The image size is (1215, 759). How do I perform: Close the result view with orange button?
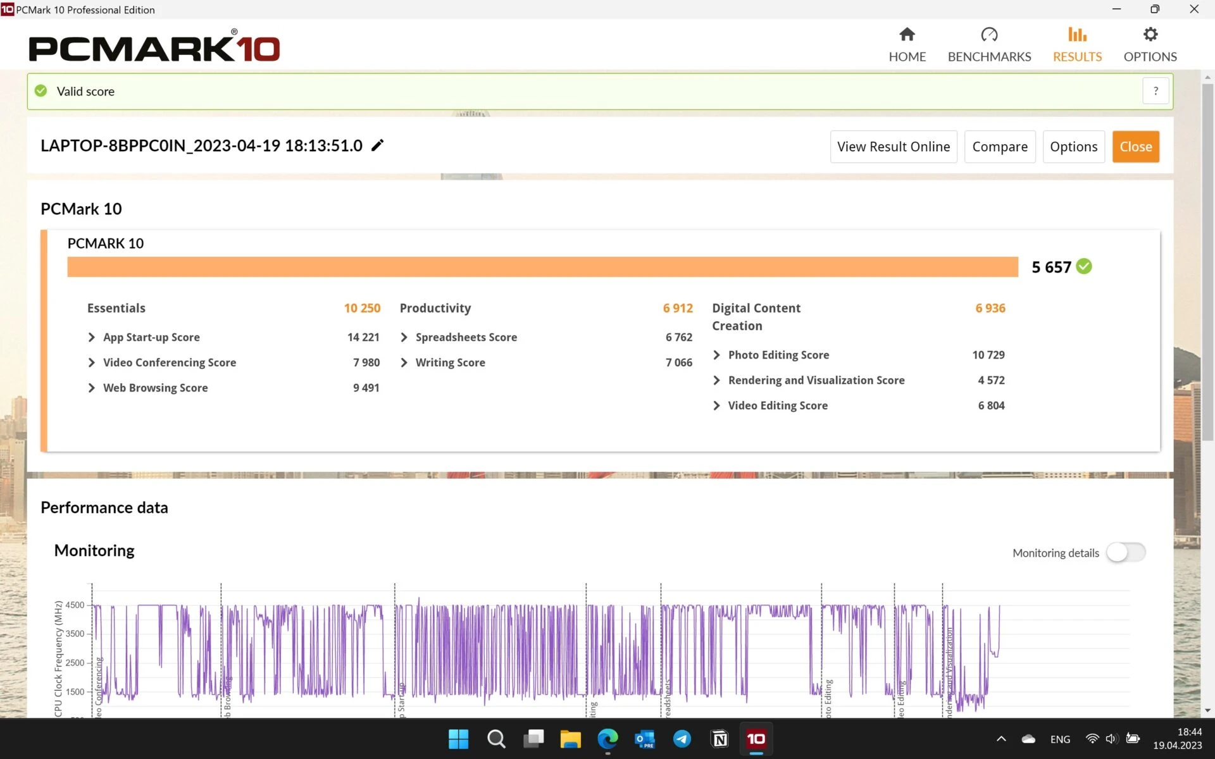pos(1136,147)
